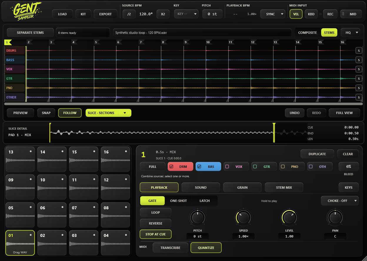Toggle VEL MIDI input mode
The height and width of the screenshot is (261, 367).
coord(296,14)
